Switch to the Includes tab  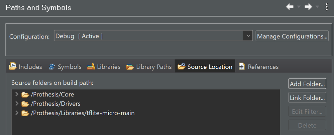tap(26, 67)
